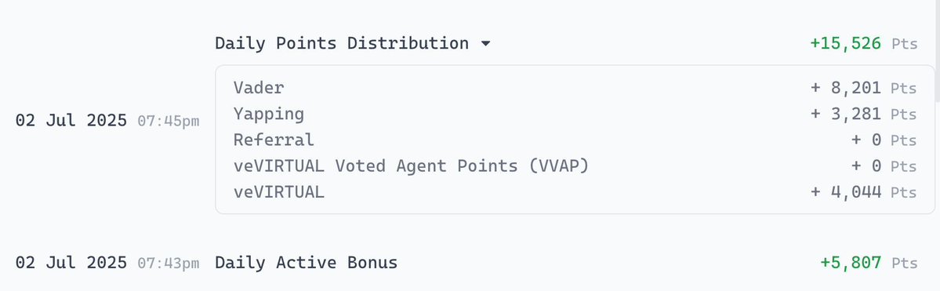Click the 07:45pm time label
Viewport: 940px width, 291px height.
[x=169, y=122]
